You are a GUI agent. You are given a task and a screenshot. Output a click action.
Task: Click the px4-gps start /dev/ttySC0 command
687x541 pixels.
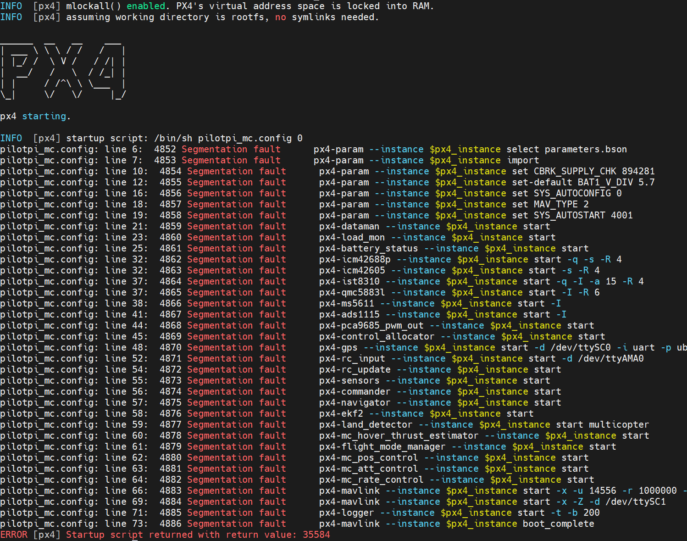coord(503,347)
